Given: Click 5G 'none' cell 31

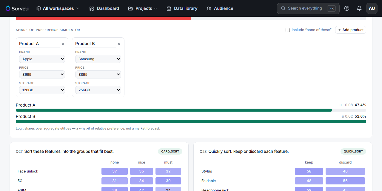Looking at the screenshot, I should pos(115,181).
